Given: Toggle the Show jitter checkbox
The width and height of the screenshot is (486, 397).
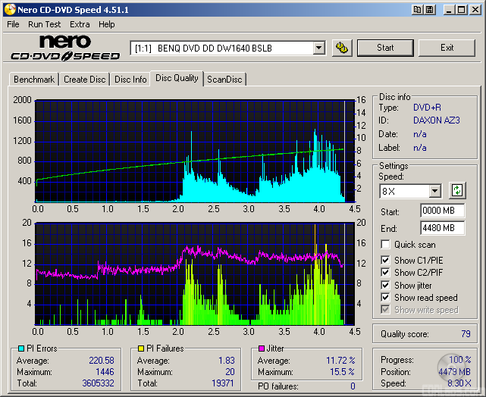Looking at the screenshot, I should [385, 285].
